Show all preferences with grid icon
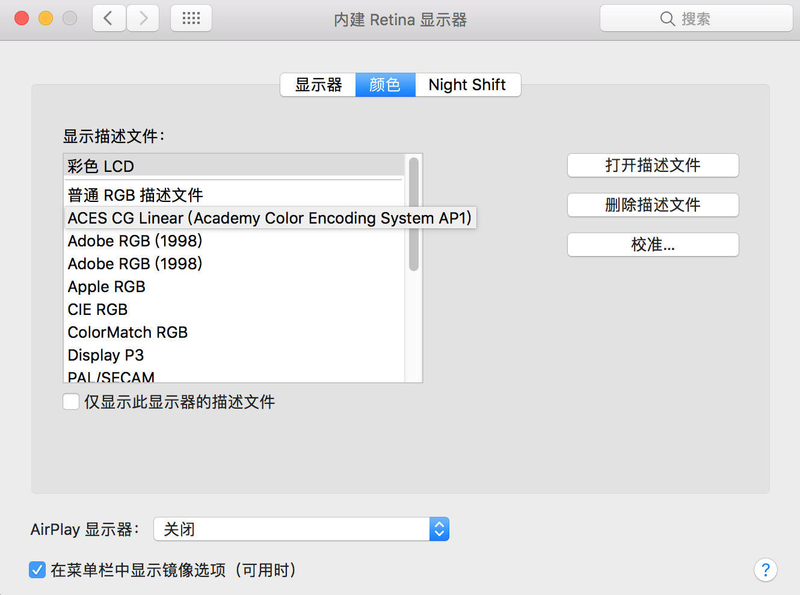 191,18
